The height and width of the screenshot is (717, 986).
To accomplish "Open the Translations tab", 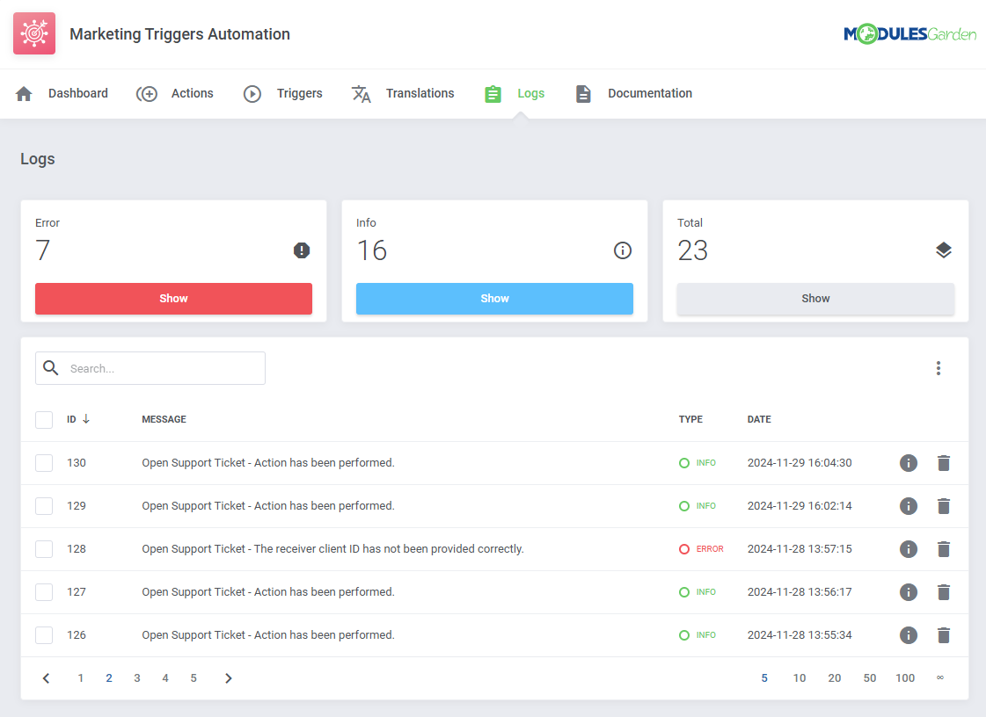I will coord(403,94).
